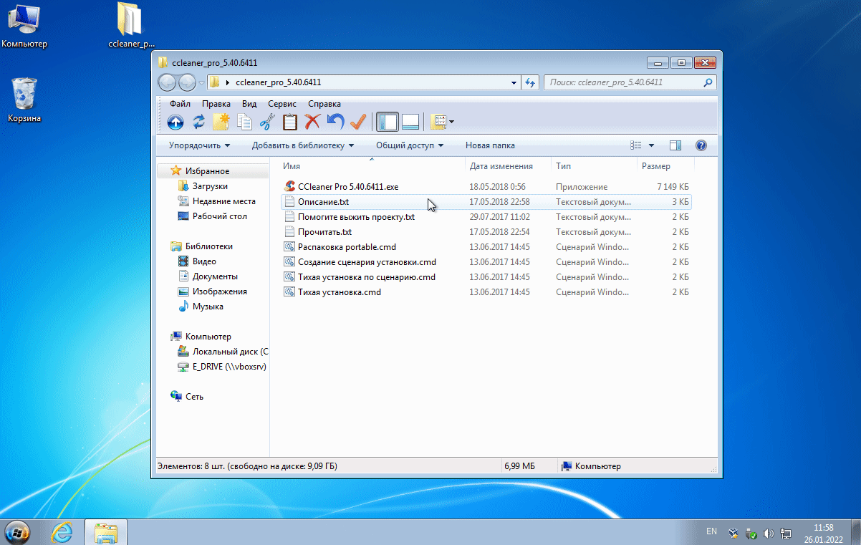Click the Корзина desktop icon
This screenshot has height=545, width=861.
click(25, 100)
